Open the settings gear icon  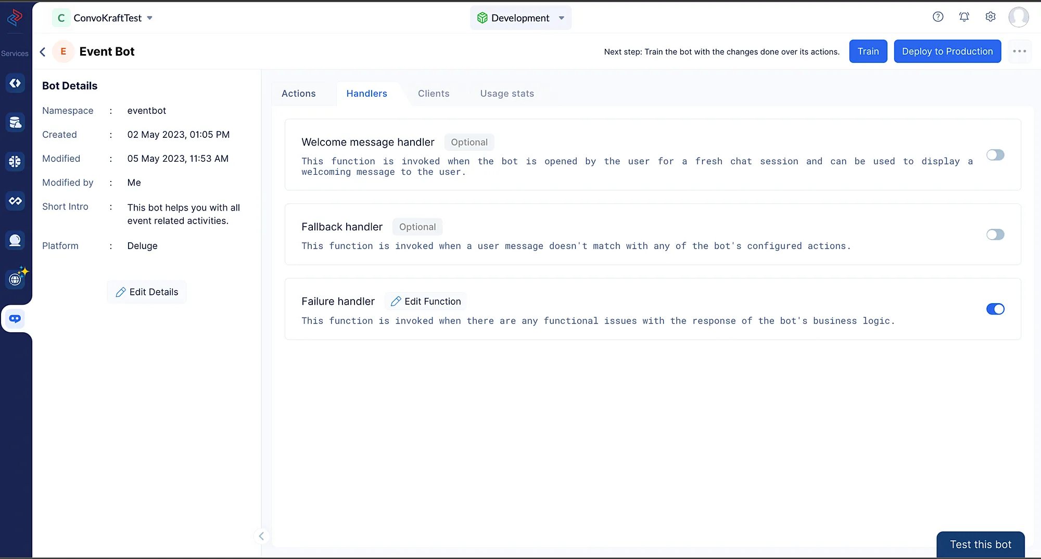[991, 17]
